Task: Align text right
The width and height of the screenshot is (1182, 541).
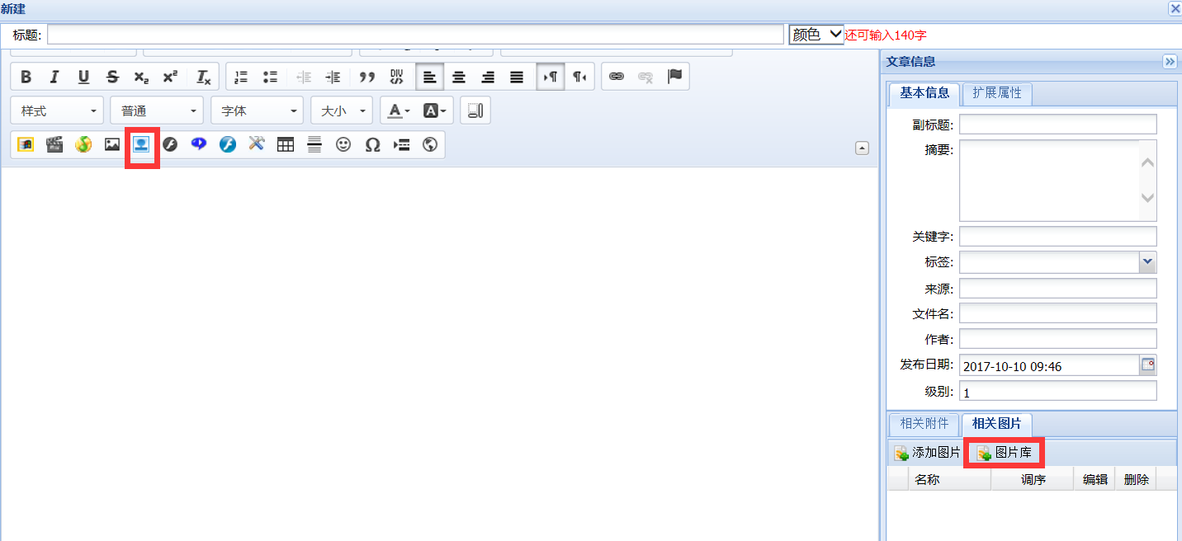Action: (488, 77)
